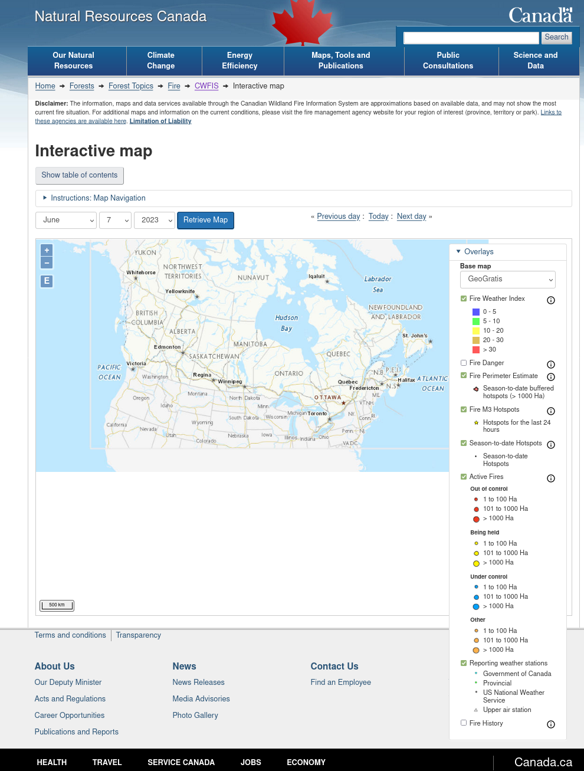Screen dimensions: 584x771
Task: Open Terms and conditions link
Action: 70,635
